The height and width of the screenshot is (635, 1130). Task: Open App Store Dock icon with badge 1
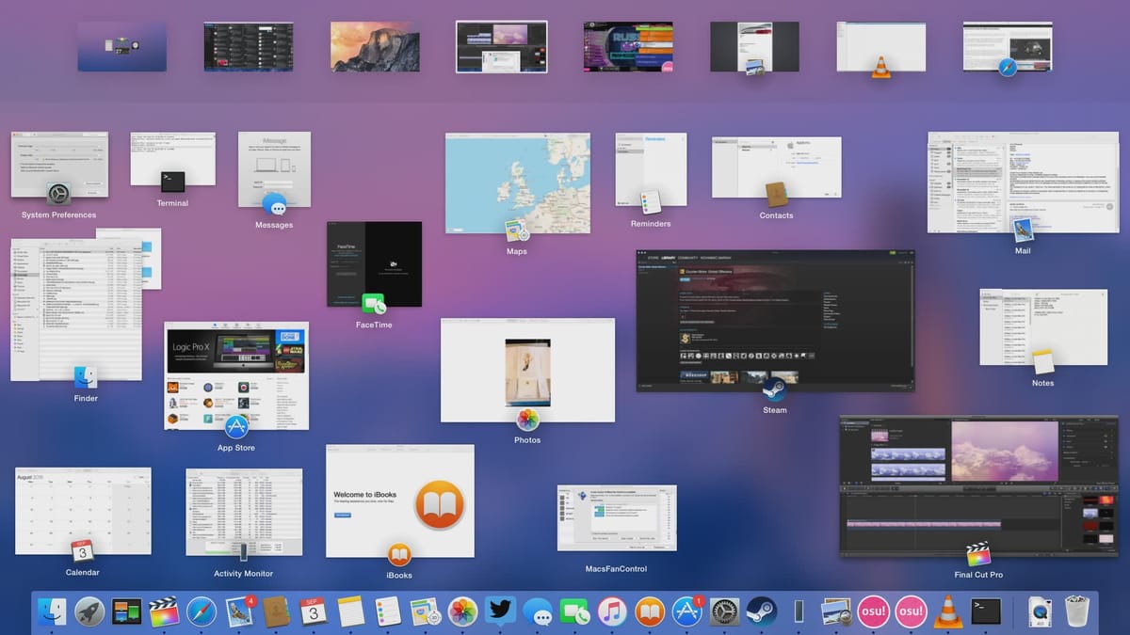pos(686,611)
